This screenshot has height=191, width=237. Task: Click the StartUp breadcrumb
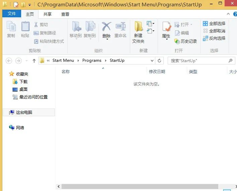coord(117,60)
